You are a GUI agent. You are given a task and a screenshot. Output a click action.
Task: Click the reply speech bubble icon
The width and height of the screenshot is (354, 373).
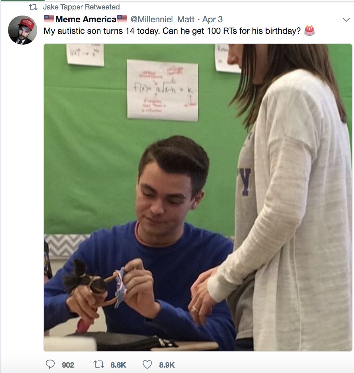[50, 364]
